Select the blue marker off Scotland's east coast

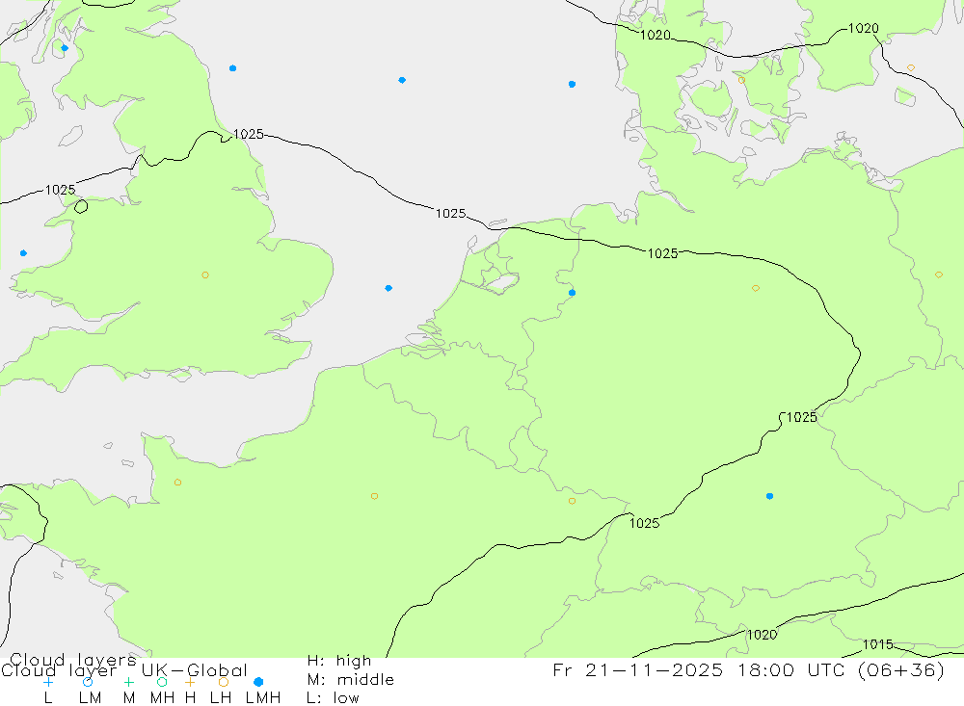(x=232, y=68)
